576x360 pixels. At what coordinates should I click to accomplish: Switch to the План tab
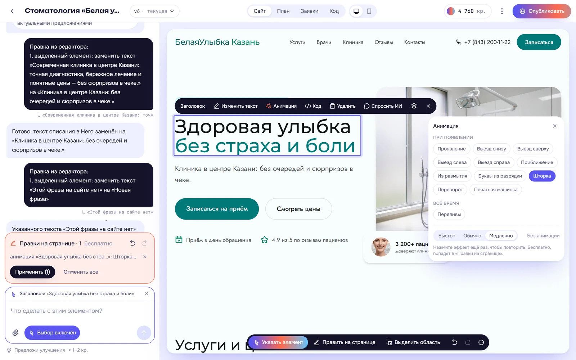click(x=283, y=11)
